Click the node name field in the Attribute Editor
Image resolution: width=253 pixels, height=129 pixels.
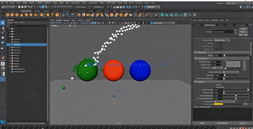[223, 32]
